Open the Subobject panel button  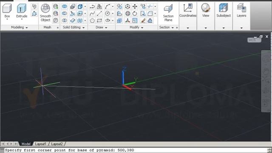click(224, 11)
